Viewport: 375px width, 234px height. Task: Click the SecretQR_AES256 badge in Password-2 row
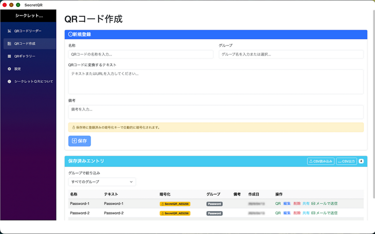(x=175, y=213)
